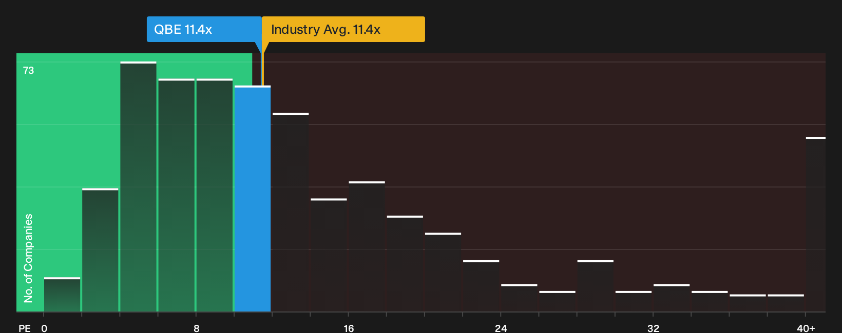The width and height of the screenshot is (842, 333).
Task: Click the 24 tick label on PE axis
Action: (501, 328)
